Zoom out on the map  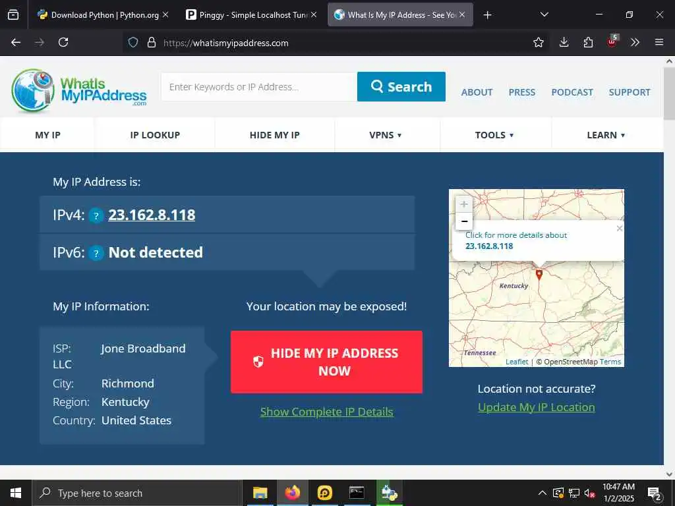(463, 221)
